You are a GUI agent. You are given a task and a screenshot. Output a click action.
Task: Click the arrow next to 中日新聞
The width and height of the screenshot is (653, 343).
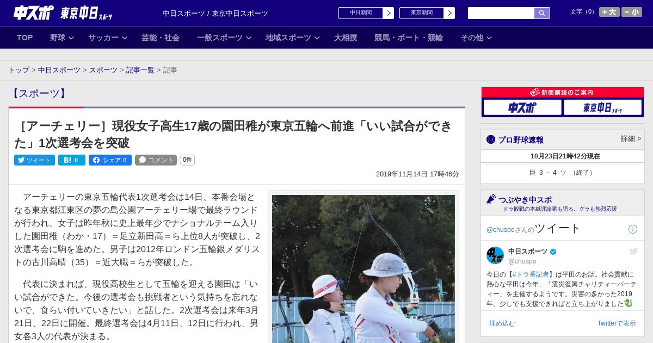click(x=388, y=13)
